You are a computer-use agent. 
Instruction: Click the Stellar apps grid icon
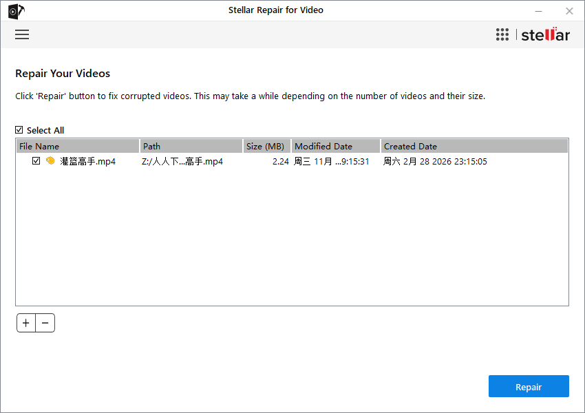pos(502,34)
